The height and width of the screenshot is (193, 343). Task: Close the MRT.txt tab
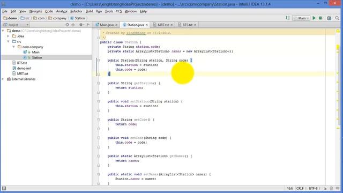point(171,25)
